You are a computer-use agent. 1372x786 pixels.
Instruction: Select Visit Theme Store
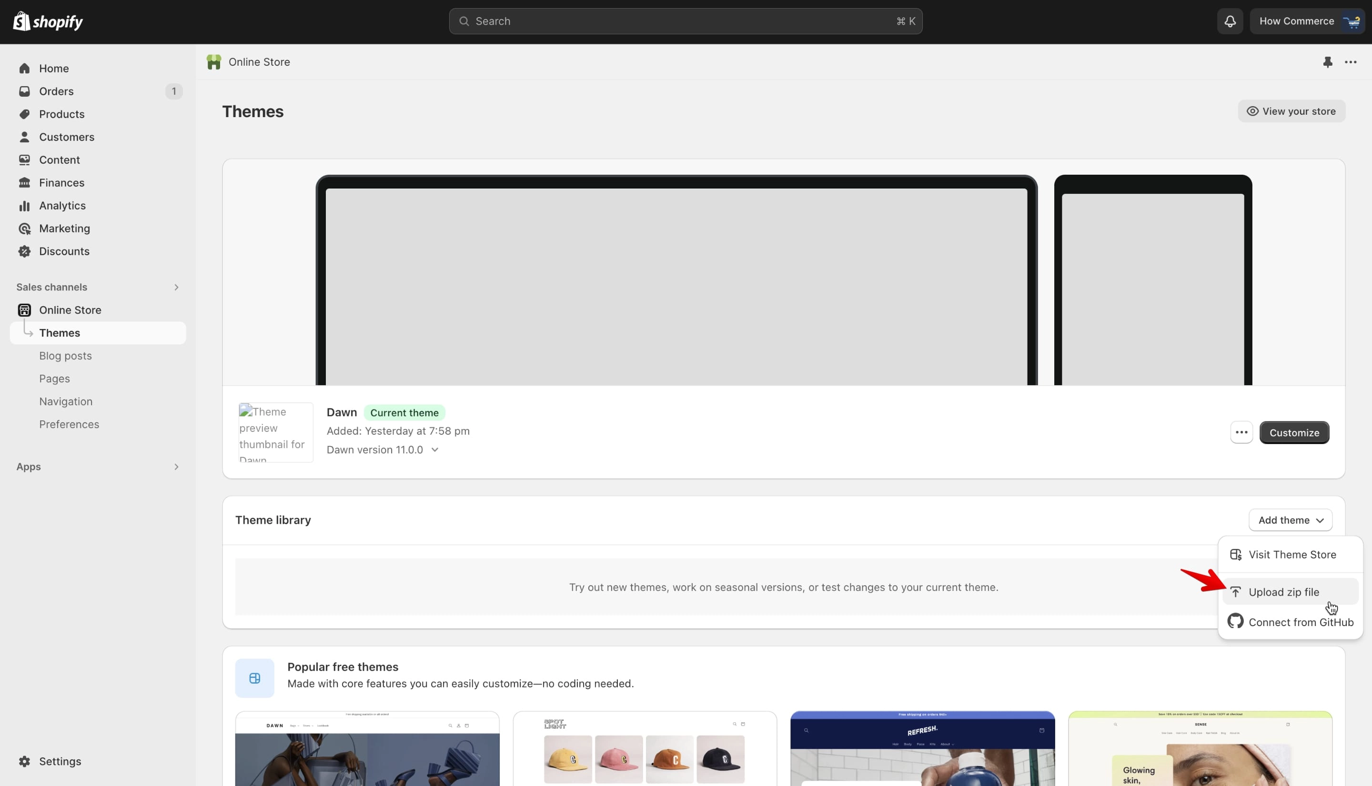point(1291,555)
